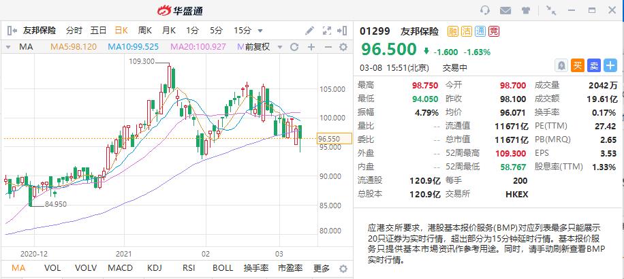624x279 pixels.
Task: Select the 周K weekly candlestick tab
Action: click(x=145, y=31)
